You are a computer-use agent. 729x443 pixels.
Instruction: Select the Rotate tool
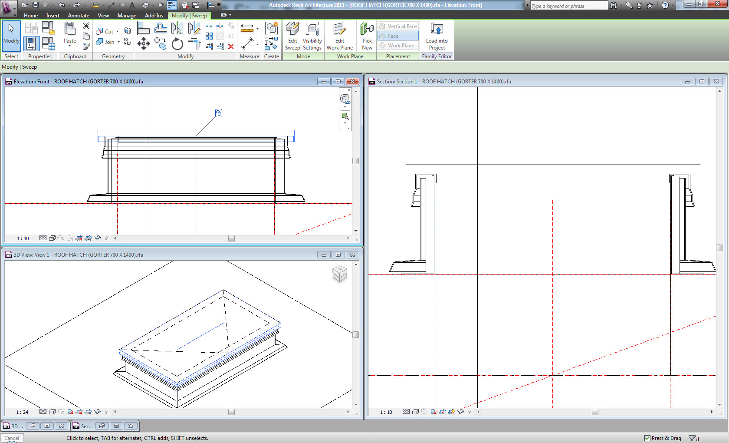tap(177, 44)
